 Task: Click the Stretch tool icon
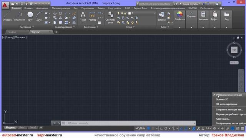coord(55,23)
